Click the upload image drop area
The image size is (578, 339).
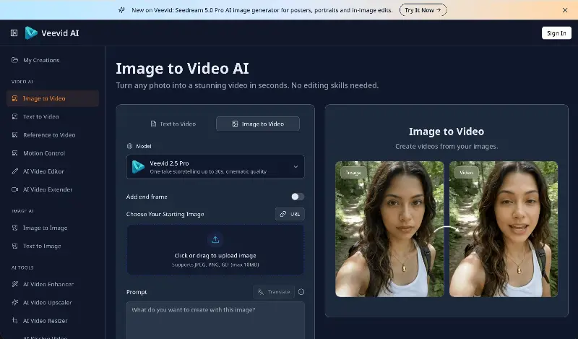click(215, 249)
